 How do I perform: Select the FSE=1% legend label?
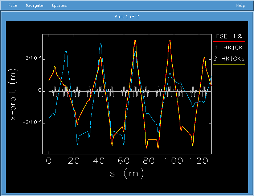coord(229,36)
